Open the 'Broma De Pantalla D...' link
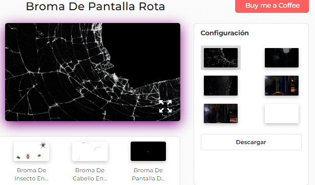 tap(148, 174)
